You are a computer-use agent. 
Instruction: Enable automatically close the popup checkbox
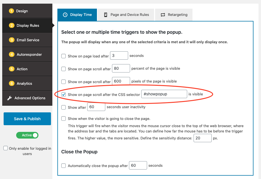(x=64, y=166)
